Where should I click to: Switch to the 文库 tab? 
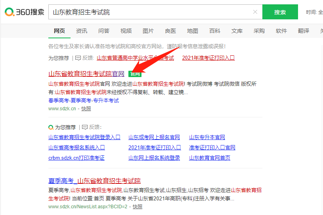(x=237, y=31)
